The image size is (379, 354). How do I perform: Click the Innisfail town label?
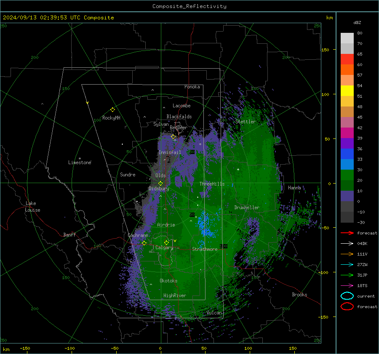(x=170, y=152)
